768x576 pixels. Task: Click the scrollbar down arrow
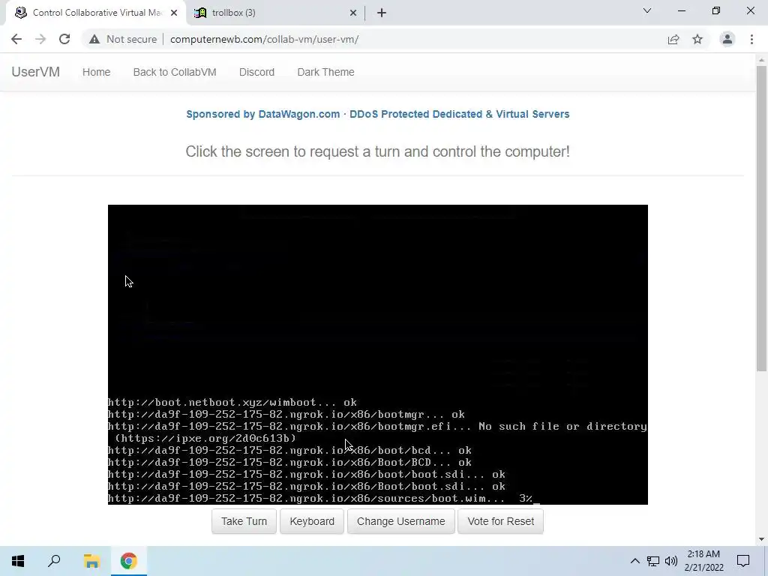[761, 539]
